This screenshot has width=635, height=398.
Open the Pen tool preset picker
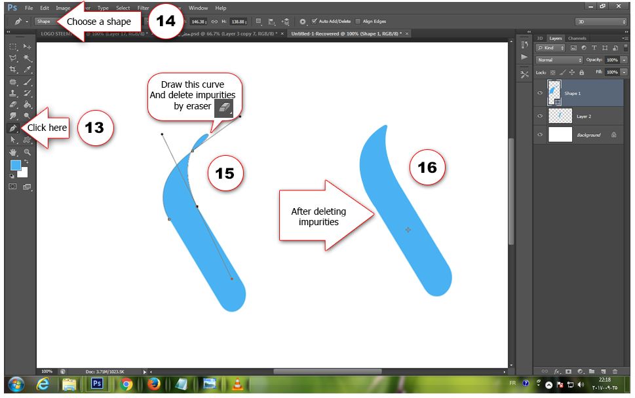20,22
